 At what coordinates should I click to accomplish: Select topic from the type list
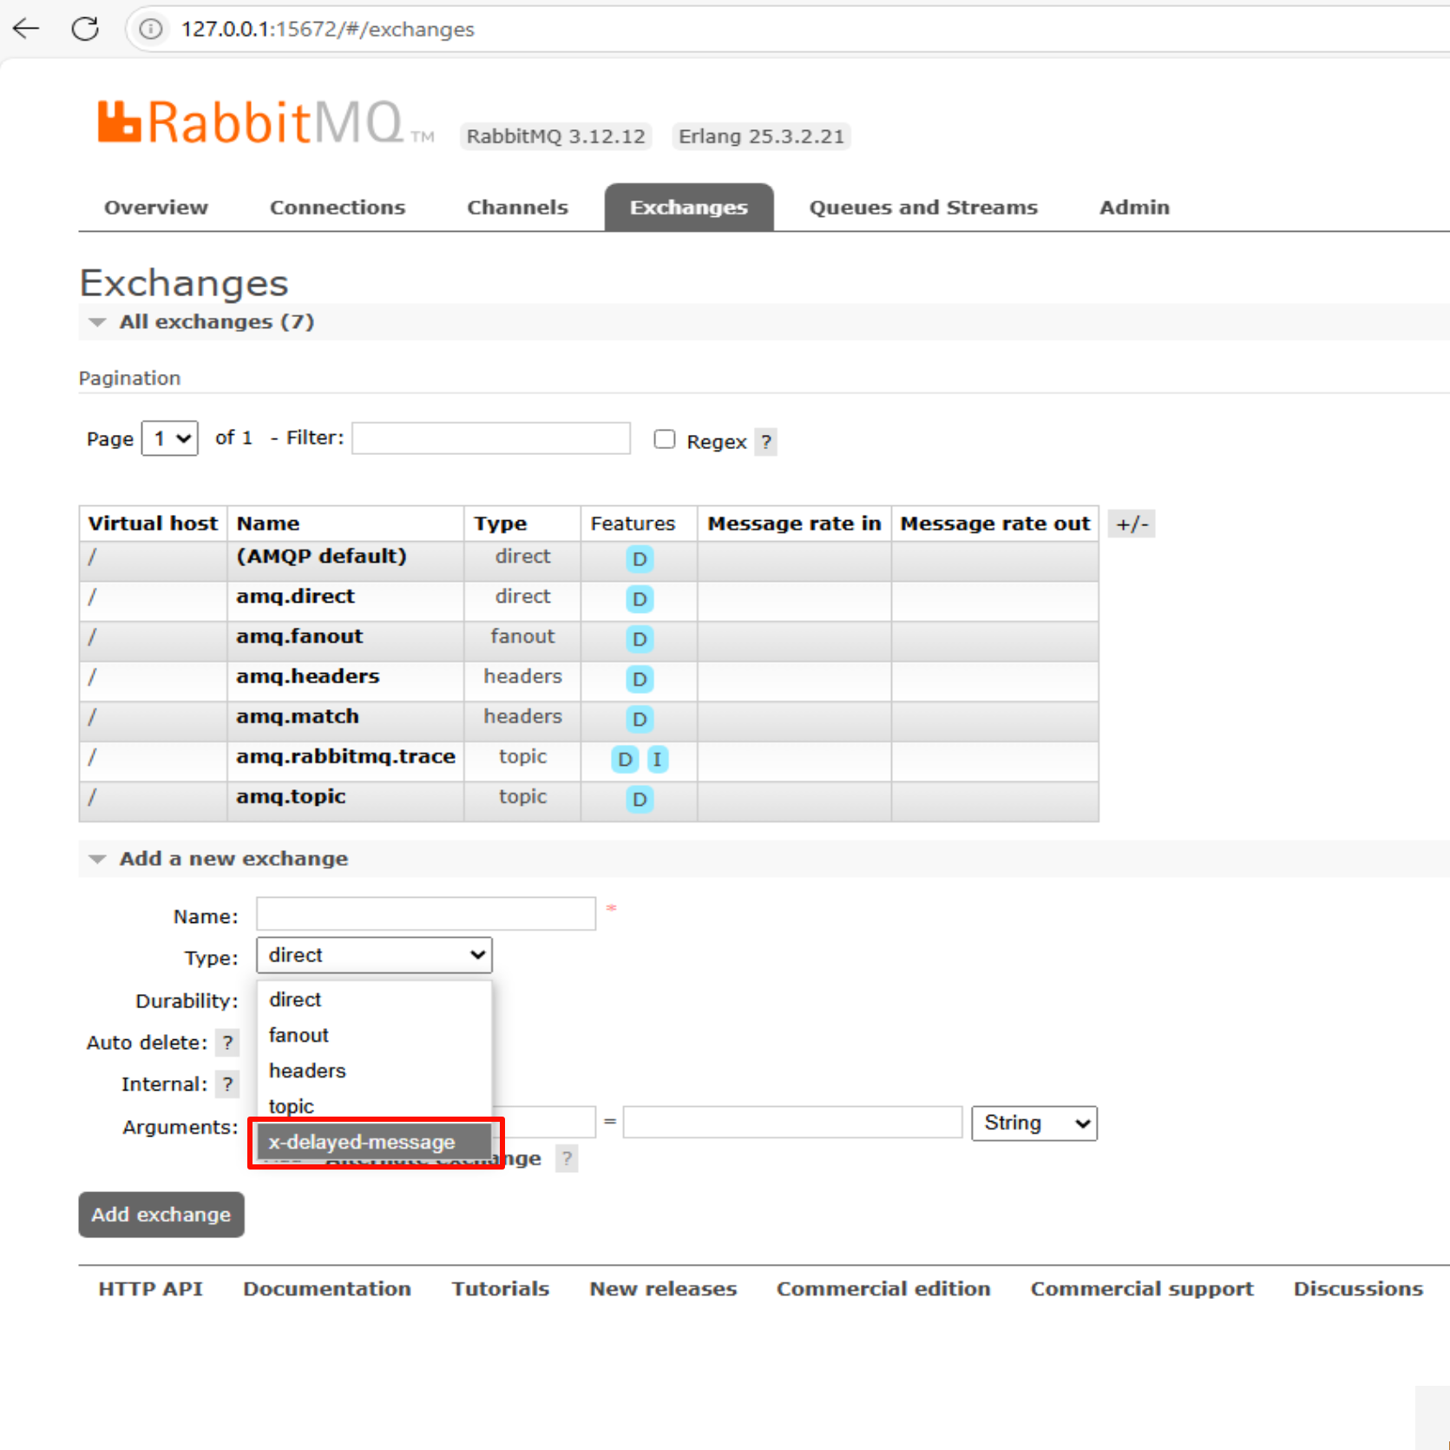[x=374, y=1105]
